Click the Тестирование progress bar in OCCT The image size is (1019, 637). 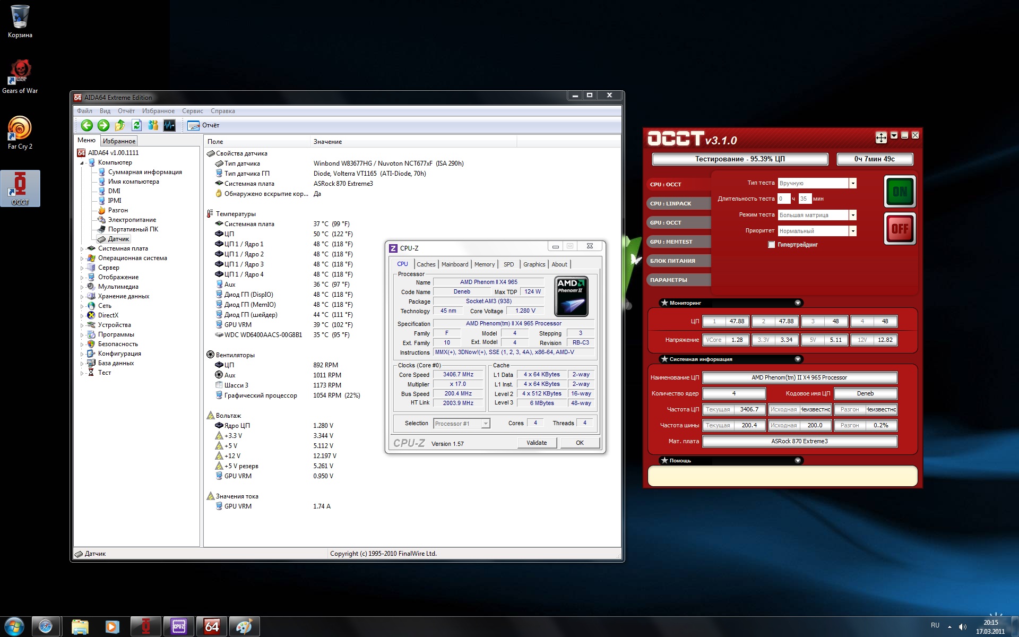click(740, 159)
